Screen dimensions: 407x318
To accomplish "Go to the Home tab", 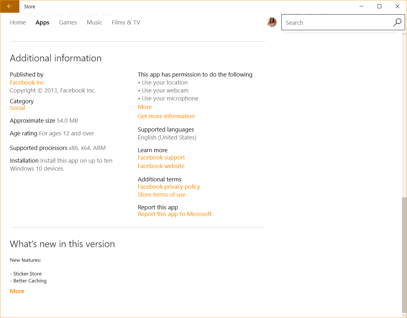I will 18,22.
